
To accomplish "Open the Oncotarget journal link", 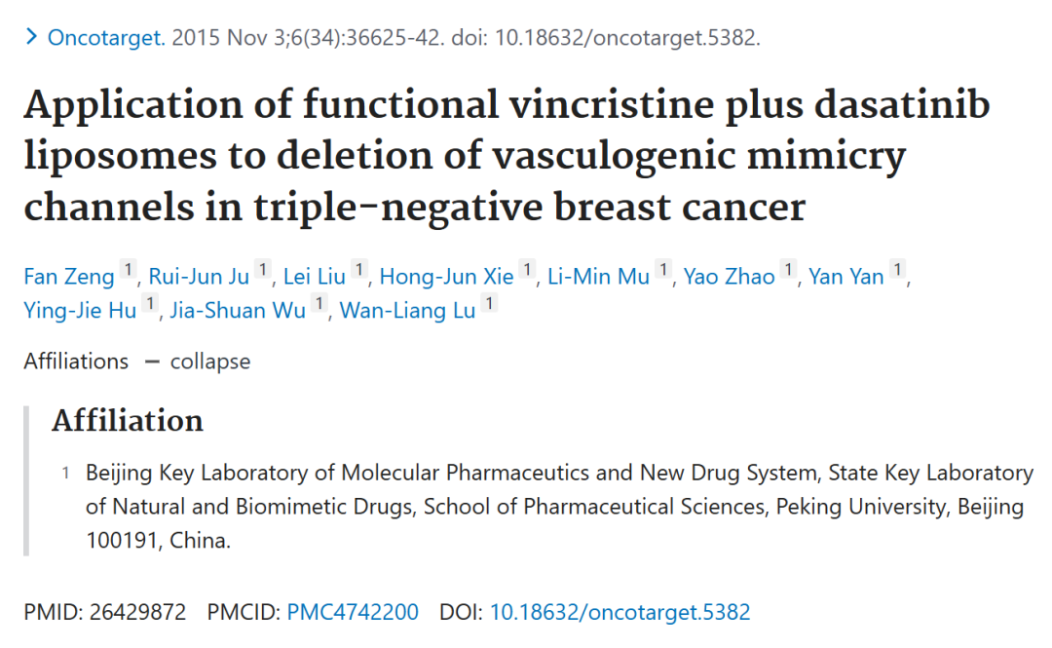I will [106, 38].
